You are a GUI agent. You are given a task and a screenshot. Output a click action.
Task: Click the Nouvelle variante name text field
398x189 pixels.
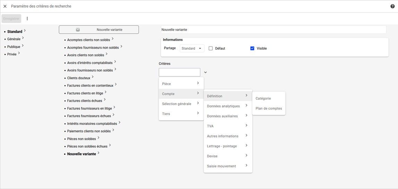[273, 30]
